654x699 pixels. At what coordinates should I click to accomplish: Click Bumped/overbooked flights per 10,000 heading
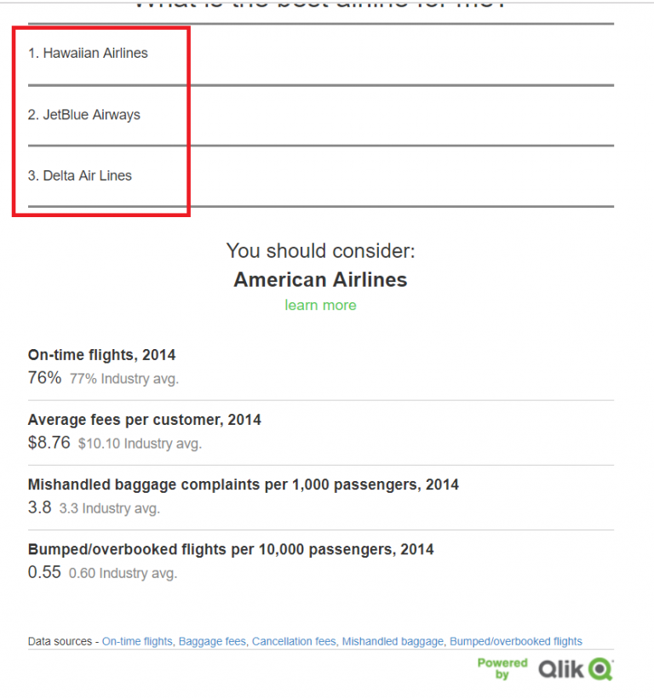coord(231,549)
